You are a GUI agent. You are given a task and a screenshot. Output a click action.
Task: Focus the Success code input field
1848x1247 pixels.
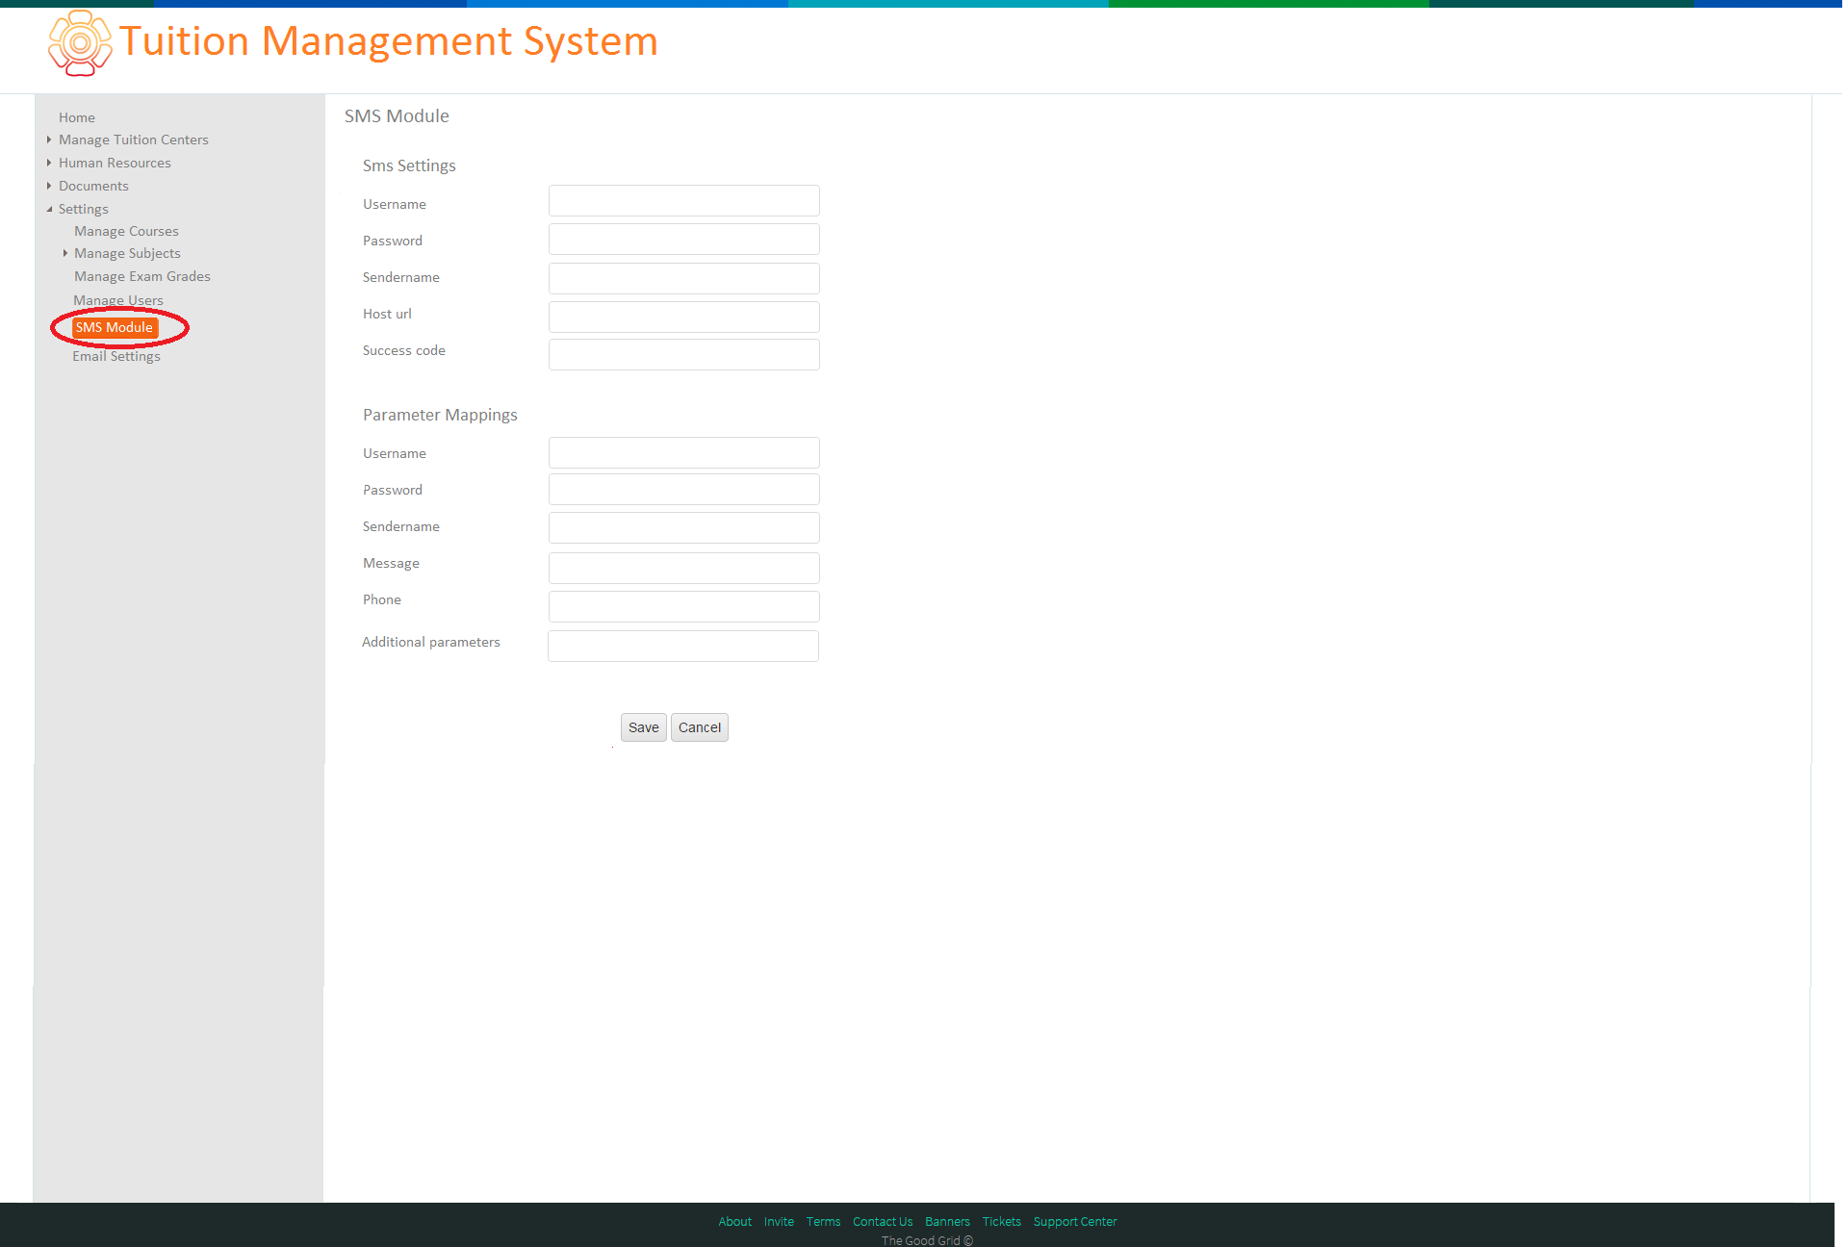684,354
